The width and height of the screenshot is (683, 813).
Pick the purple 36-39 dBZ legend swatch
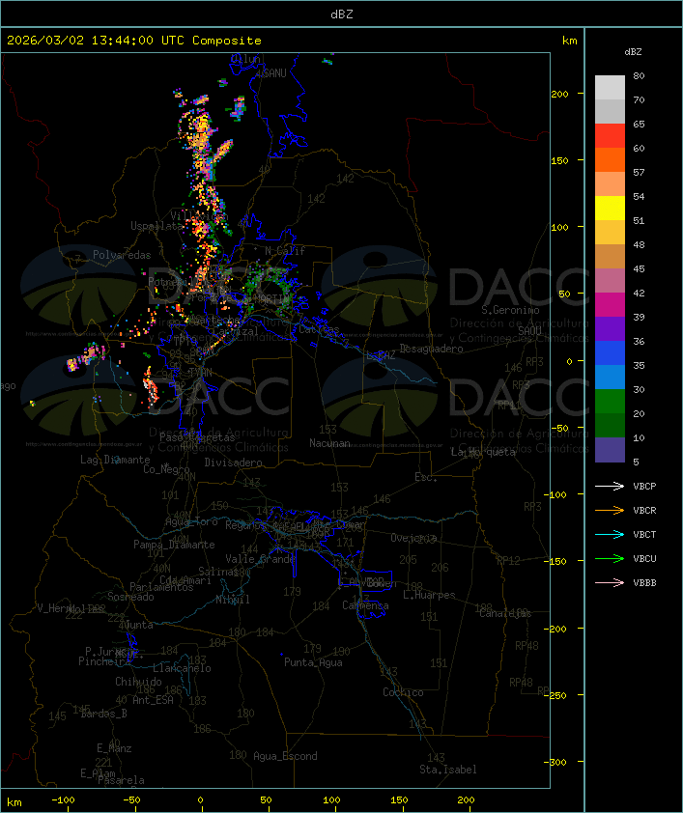tap(610, 329)
